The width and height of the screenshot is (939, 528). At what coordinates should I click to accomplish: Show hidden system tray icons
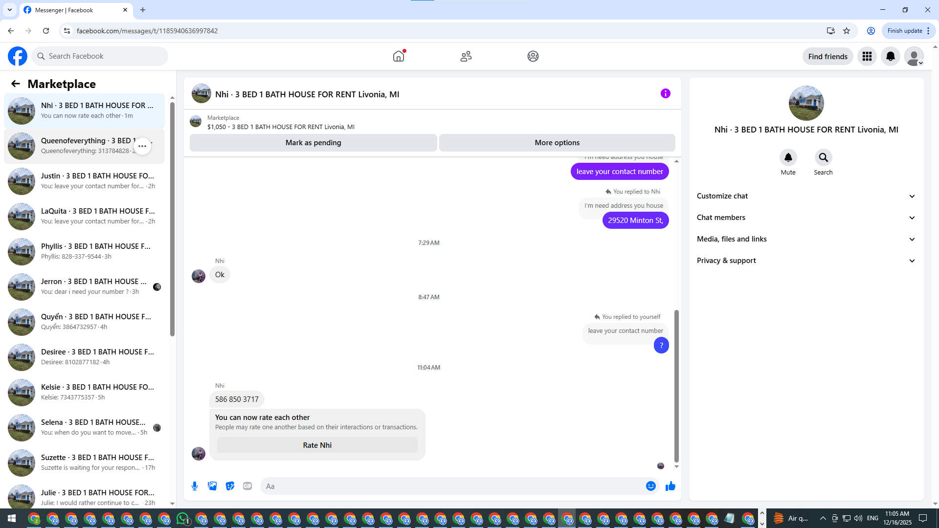[823, 518]
